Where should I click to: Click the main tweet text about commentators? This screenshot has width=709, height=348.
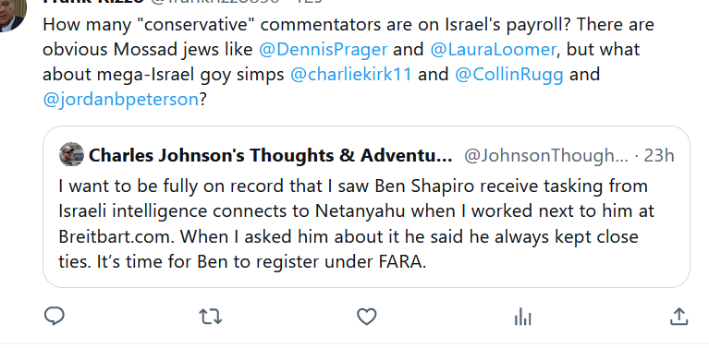coord(348,62)
